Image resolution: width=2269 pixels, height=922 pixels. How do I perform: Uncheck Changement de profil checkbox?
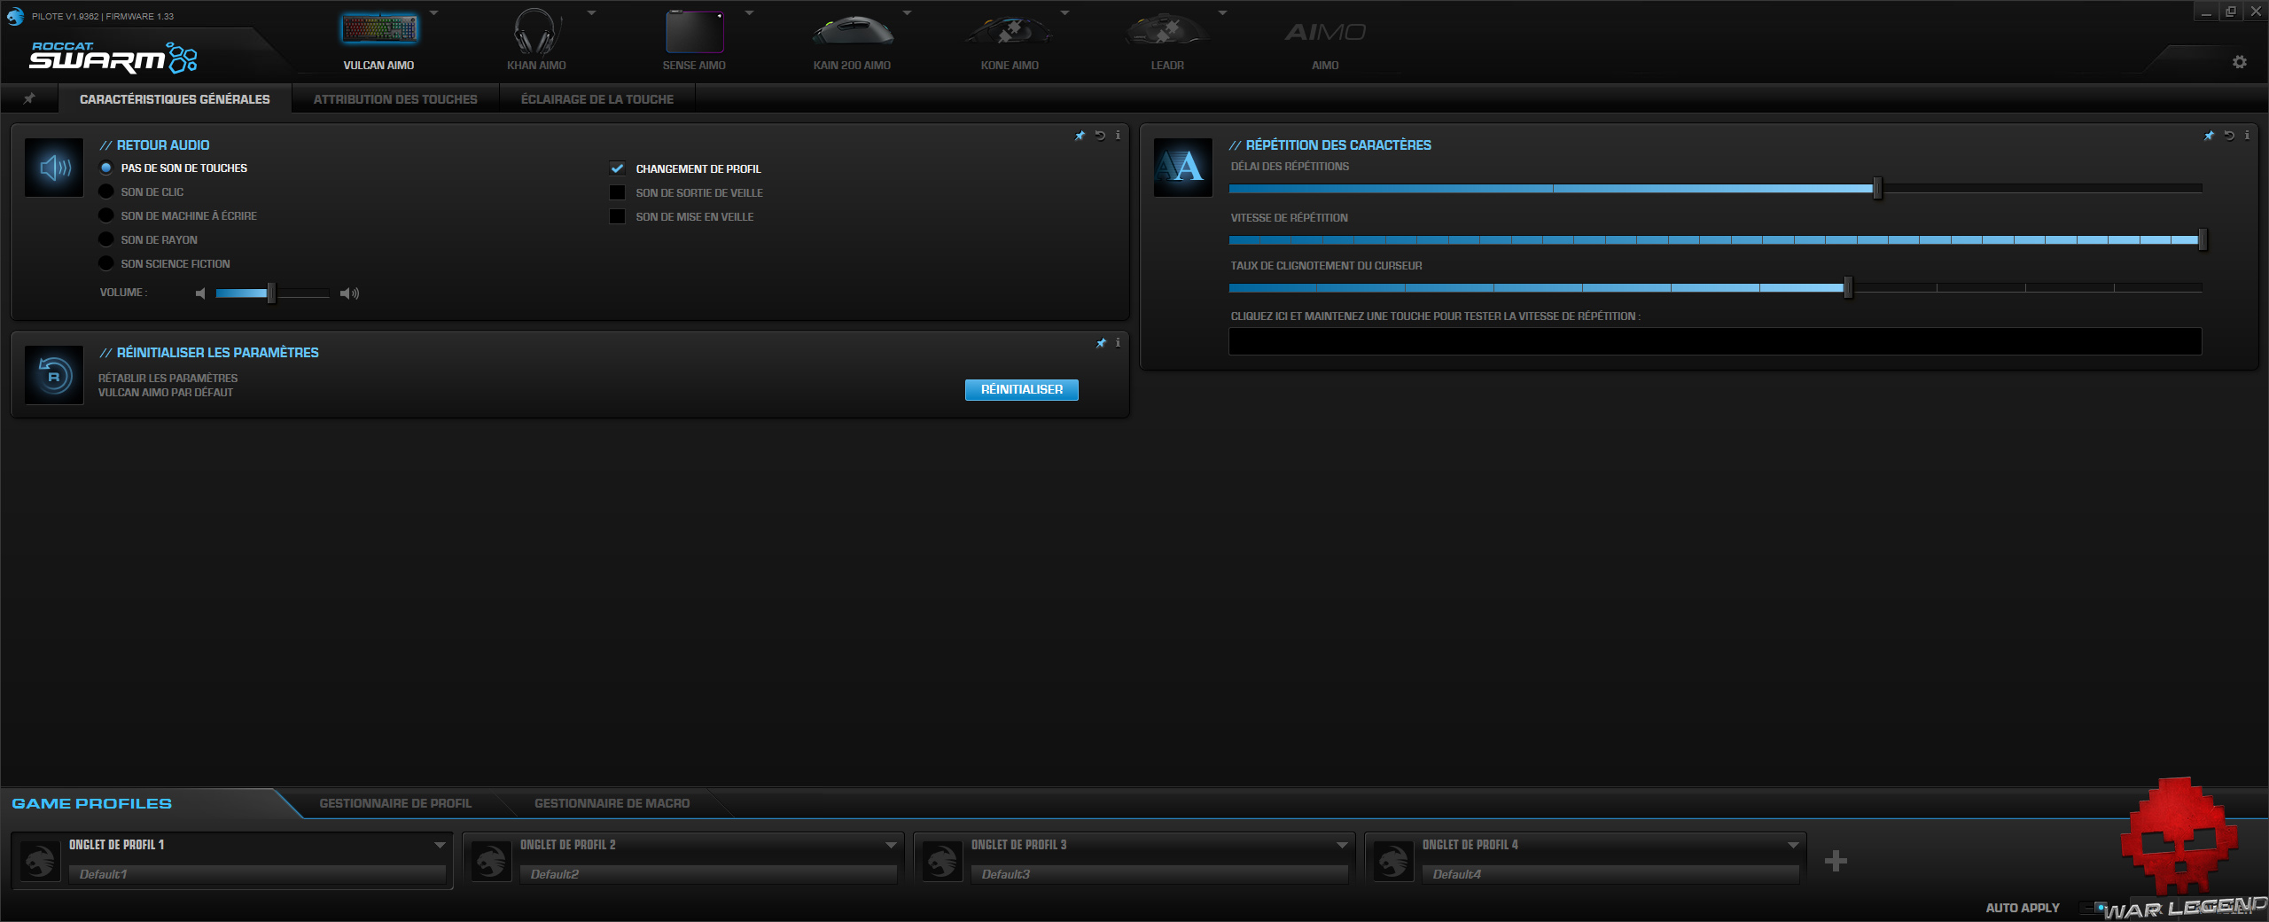pos(617,168)
